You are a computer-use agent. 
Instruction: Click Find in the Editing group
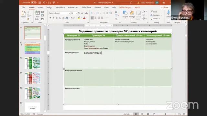click(154, 12)
